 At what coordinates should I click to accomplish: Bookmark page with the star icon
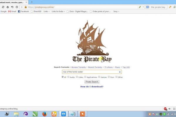22,7
